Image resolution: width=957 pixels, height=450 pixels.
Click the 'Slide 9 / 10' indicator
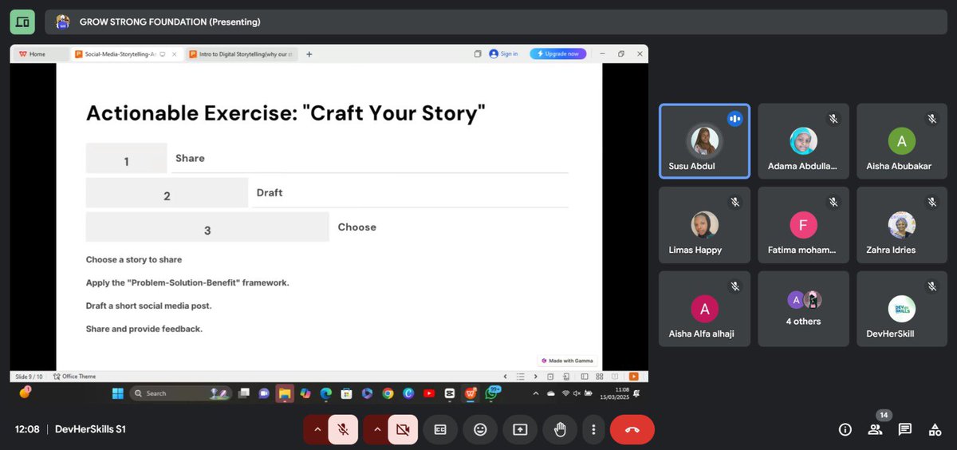click(30, 377)
